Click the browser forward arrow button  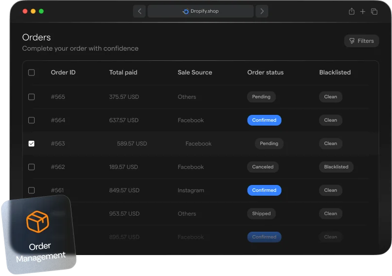262,11
